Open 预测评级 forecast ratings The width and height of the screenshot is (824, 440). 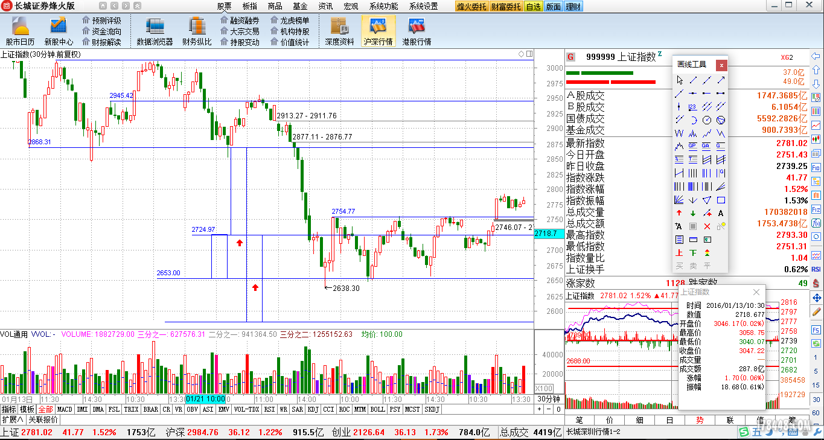pos(101,21)
